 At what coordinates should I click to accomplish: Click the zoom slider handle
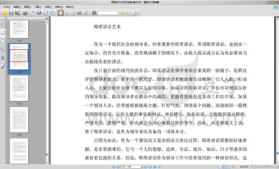click(x=267, y=167)
